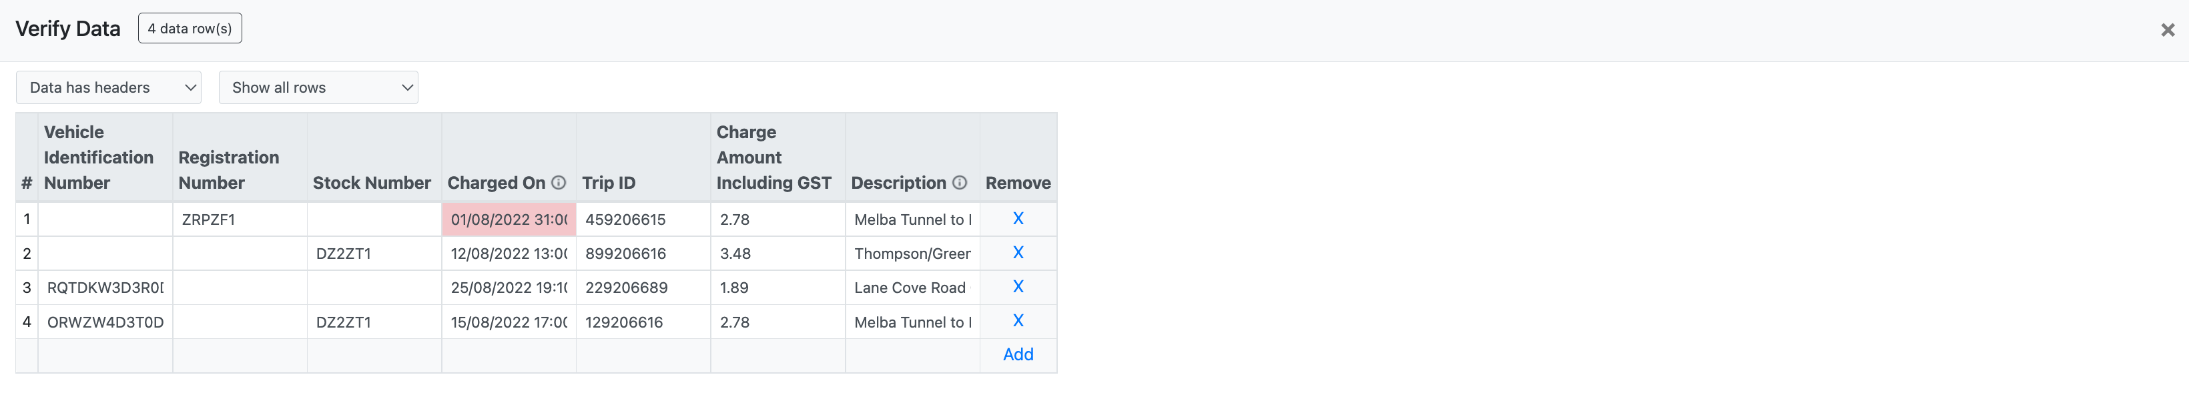Add a new data row
2189x419 pixels.
(x=1017, y=354)
